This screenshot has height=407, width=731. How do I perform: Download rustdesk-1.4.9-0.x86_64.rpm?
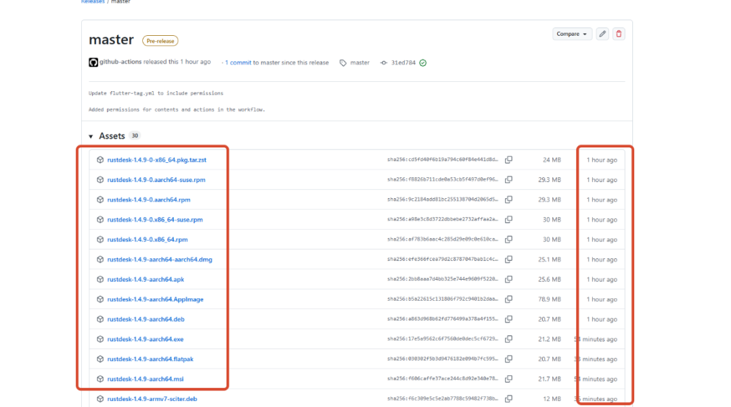point(148,240)
